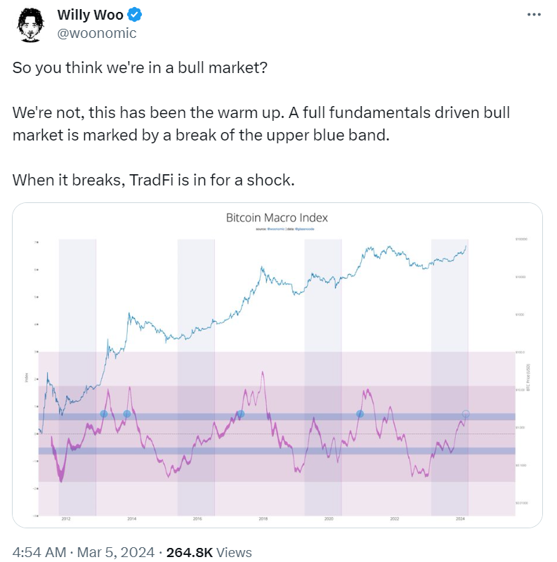Open the three-dot more options menu
Viewport: 557px width, 562px height.
pyautogui.click(x=534, y=15)
